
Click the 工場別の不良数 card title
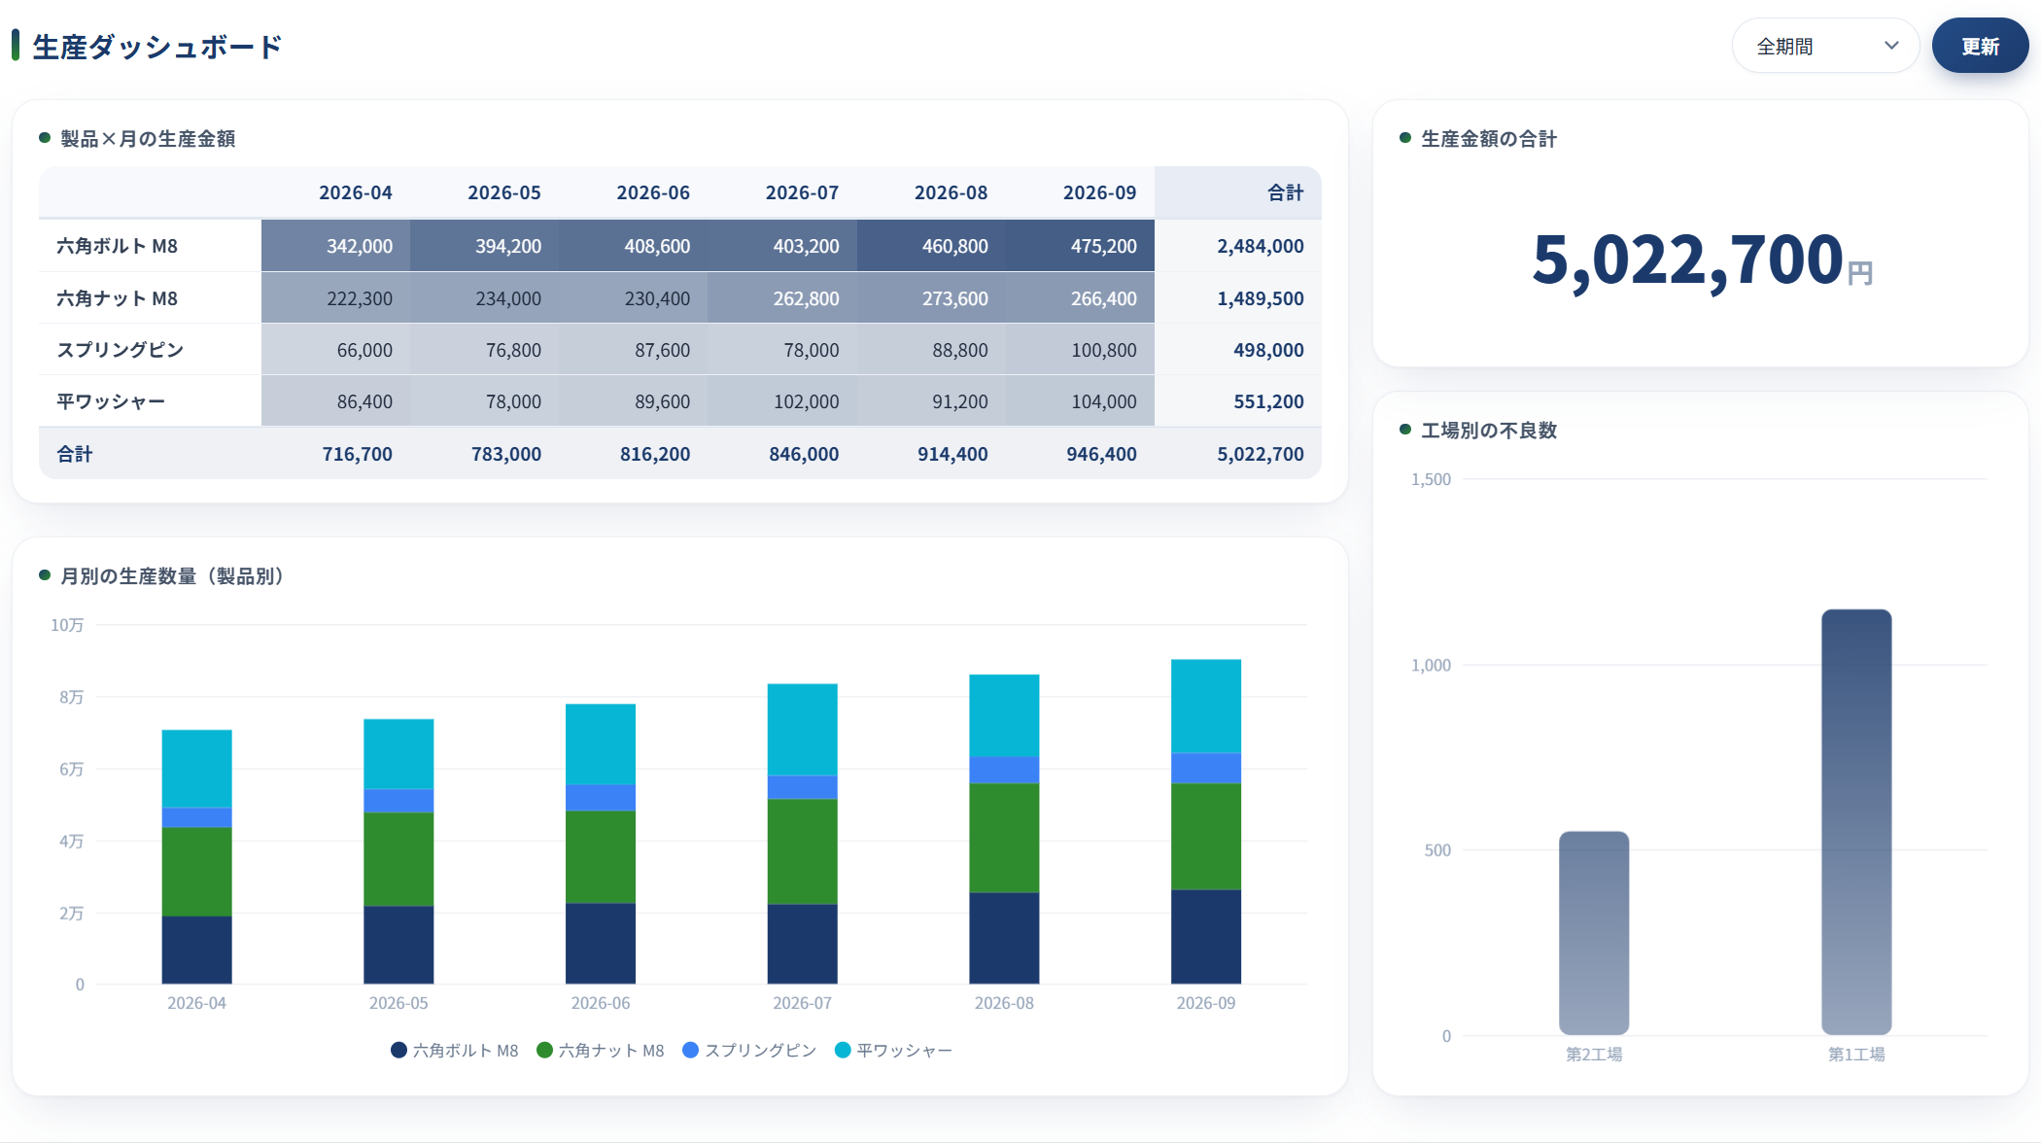pyautogui.click(x=1489, y=431)
